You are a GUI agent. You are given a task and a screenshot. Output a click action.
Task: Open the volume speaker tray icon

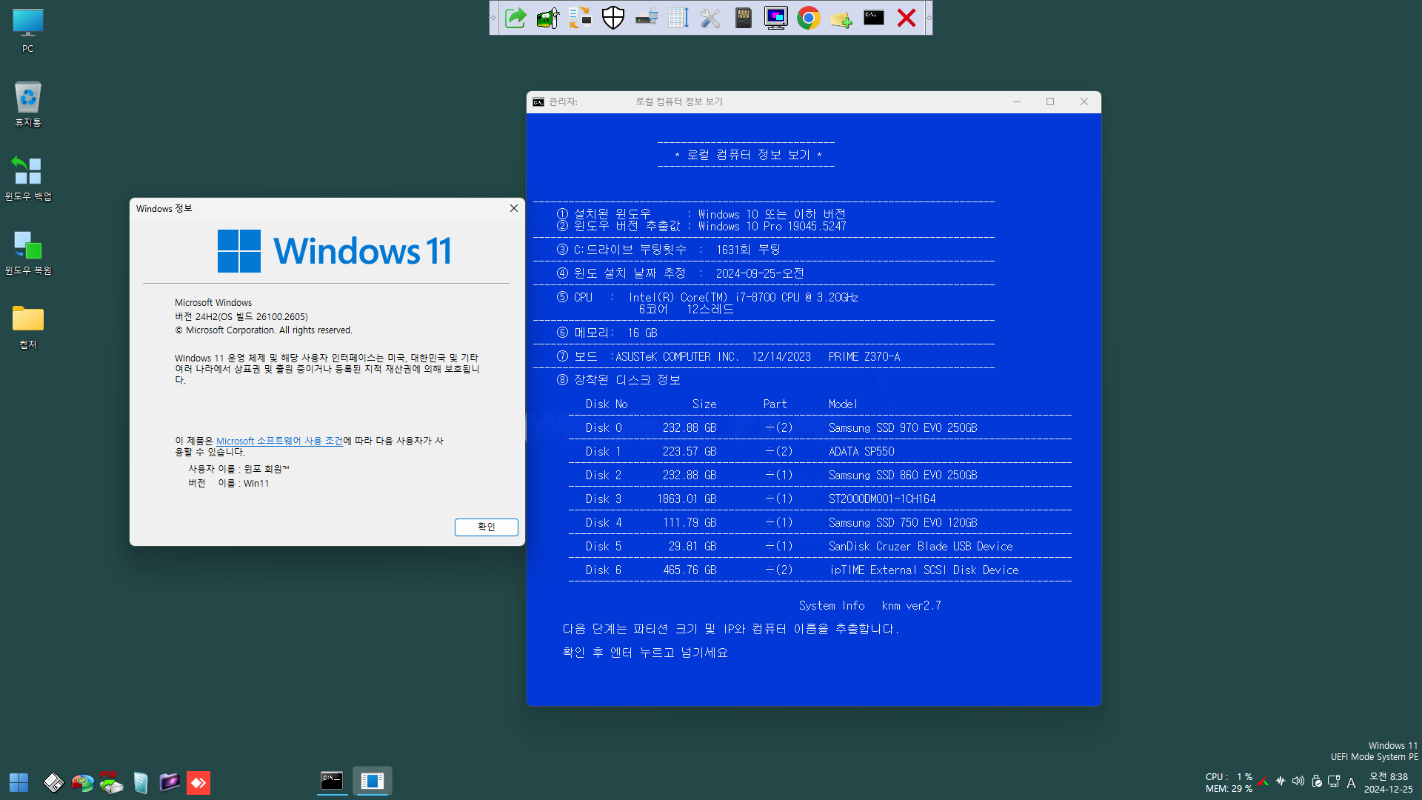tap(1298, 781)
